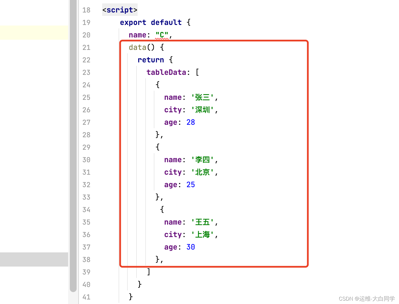Click line number 24 in the gutter

(x=86, y=85)
